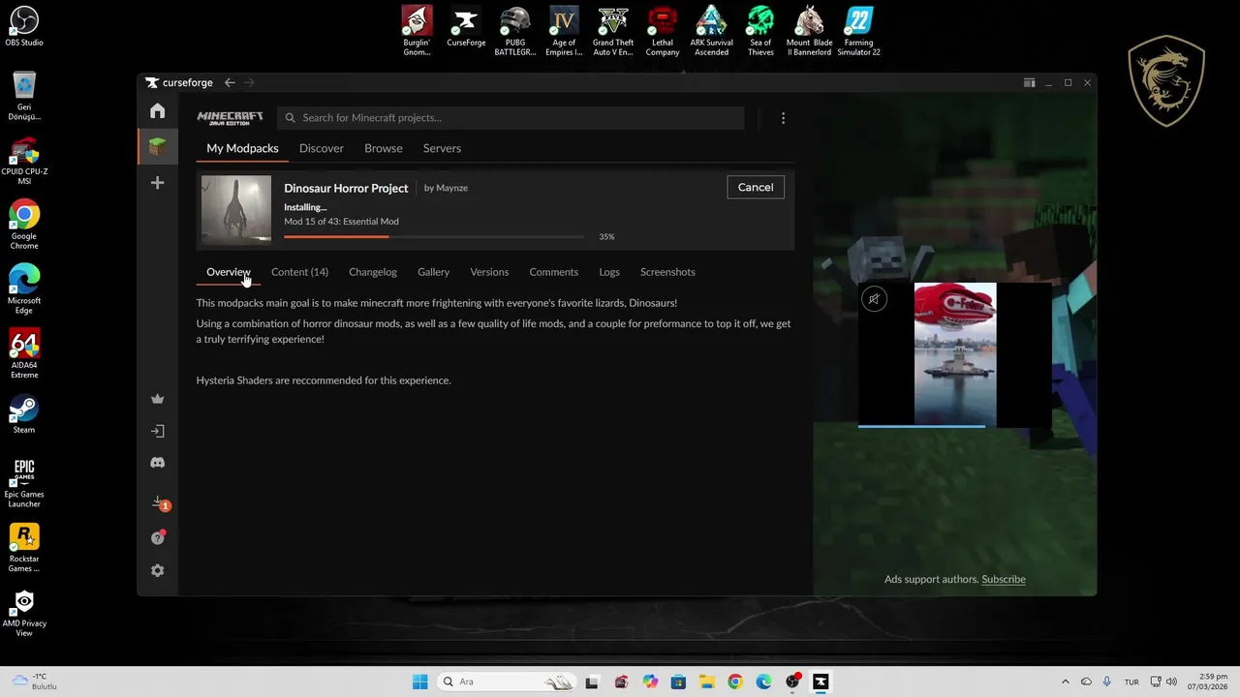
Task: Open the Windows Start menu
Action: [419, 682]
